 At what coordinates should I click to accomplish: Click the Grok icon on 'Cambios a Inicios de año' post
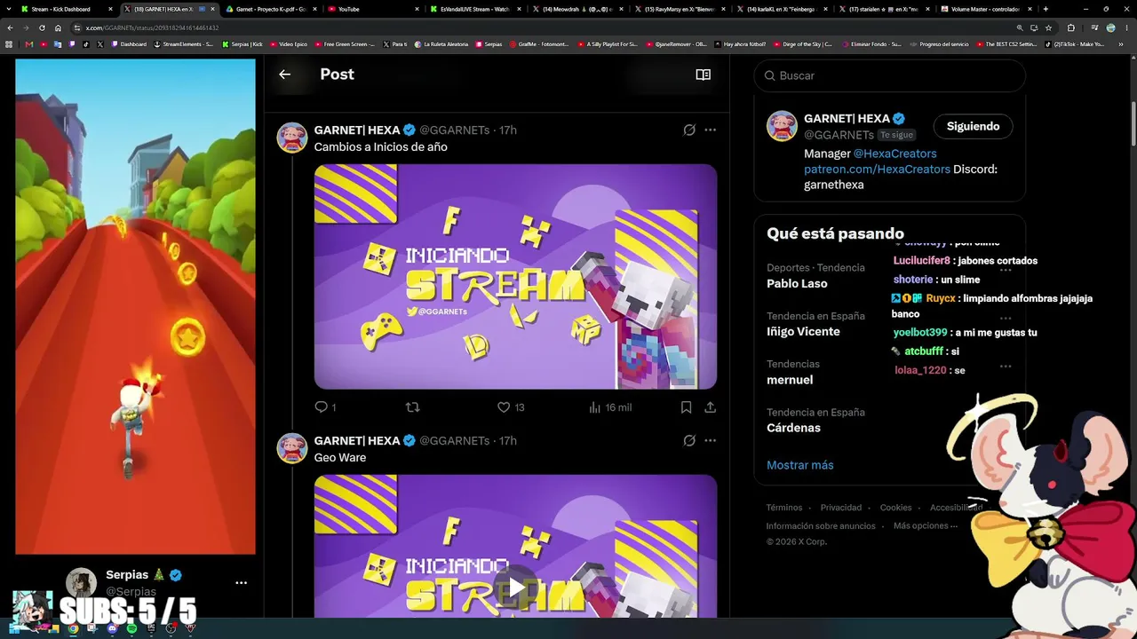[x=689, y=130]
